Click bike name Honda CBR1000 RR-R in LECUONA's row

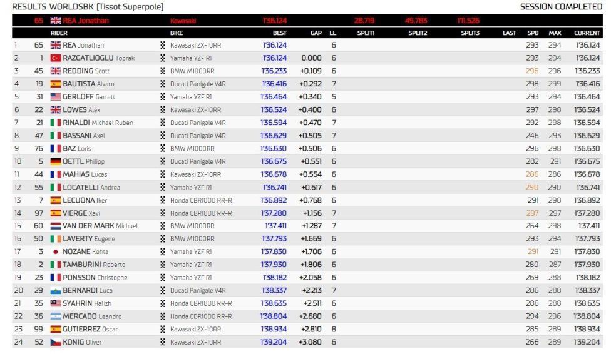(201, 200)
